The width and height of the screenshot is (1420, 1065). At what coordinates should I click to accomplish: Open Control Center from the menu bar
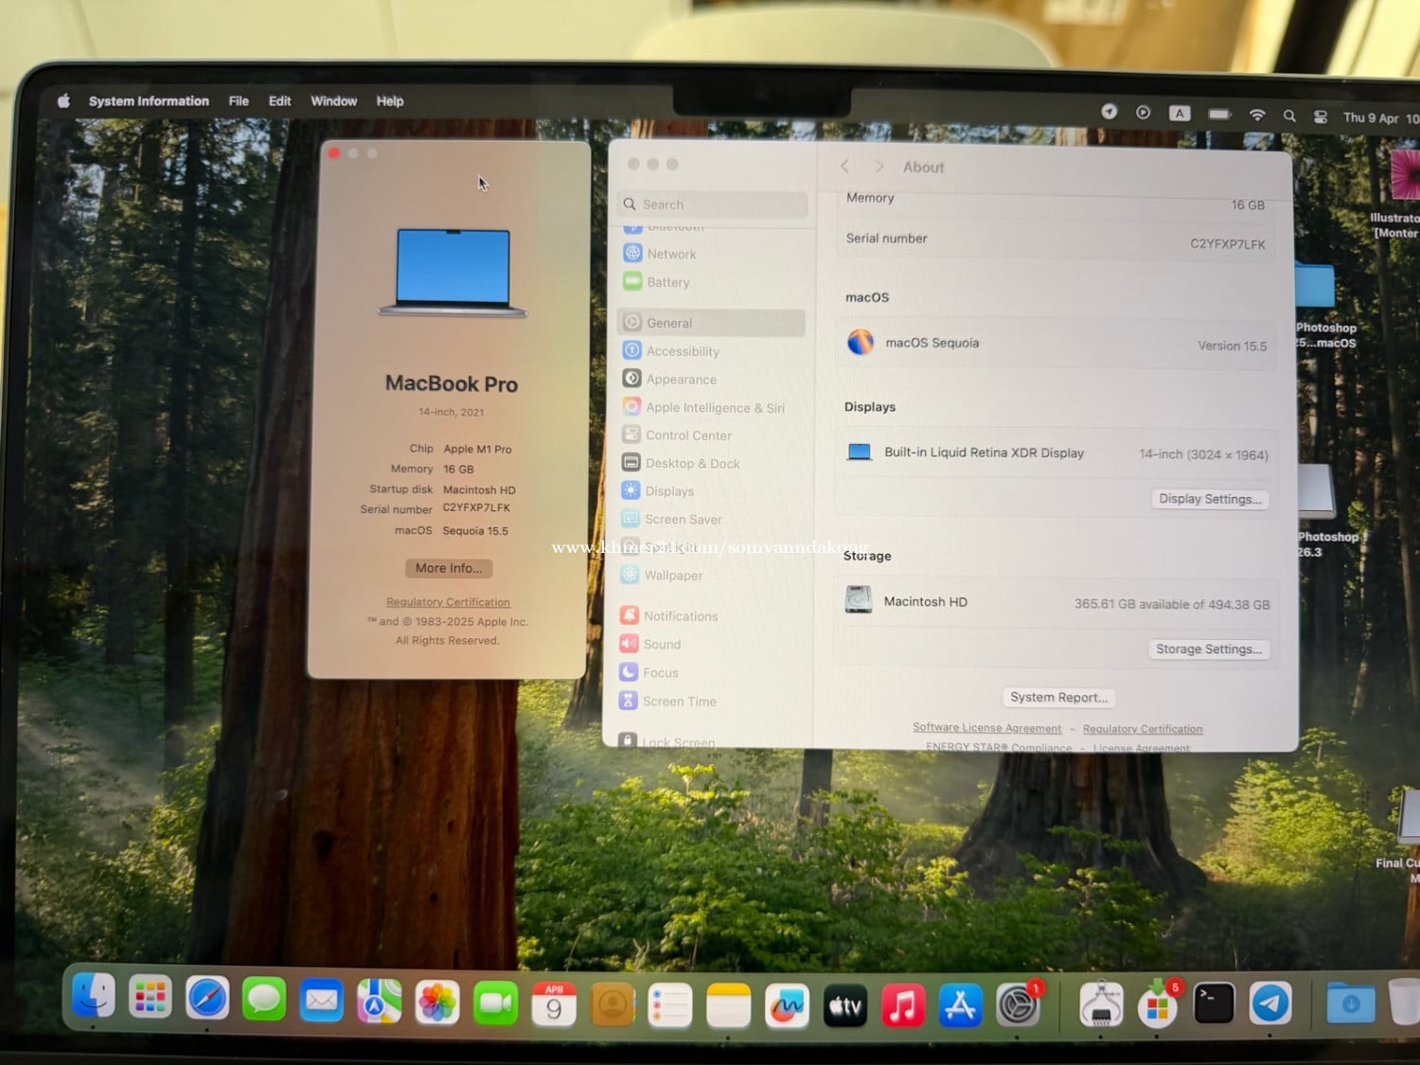point(1321,117)
